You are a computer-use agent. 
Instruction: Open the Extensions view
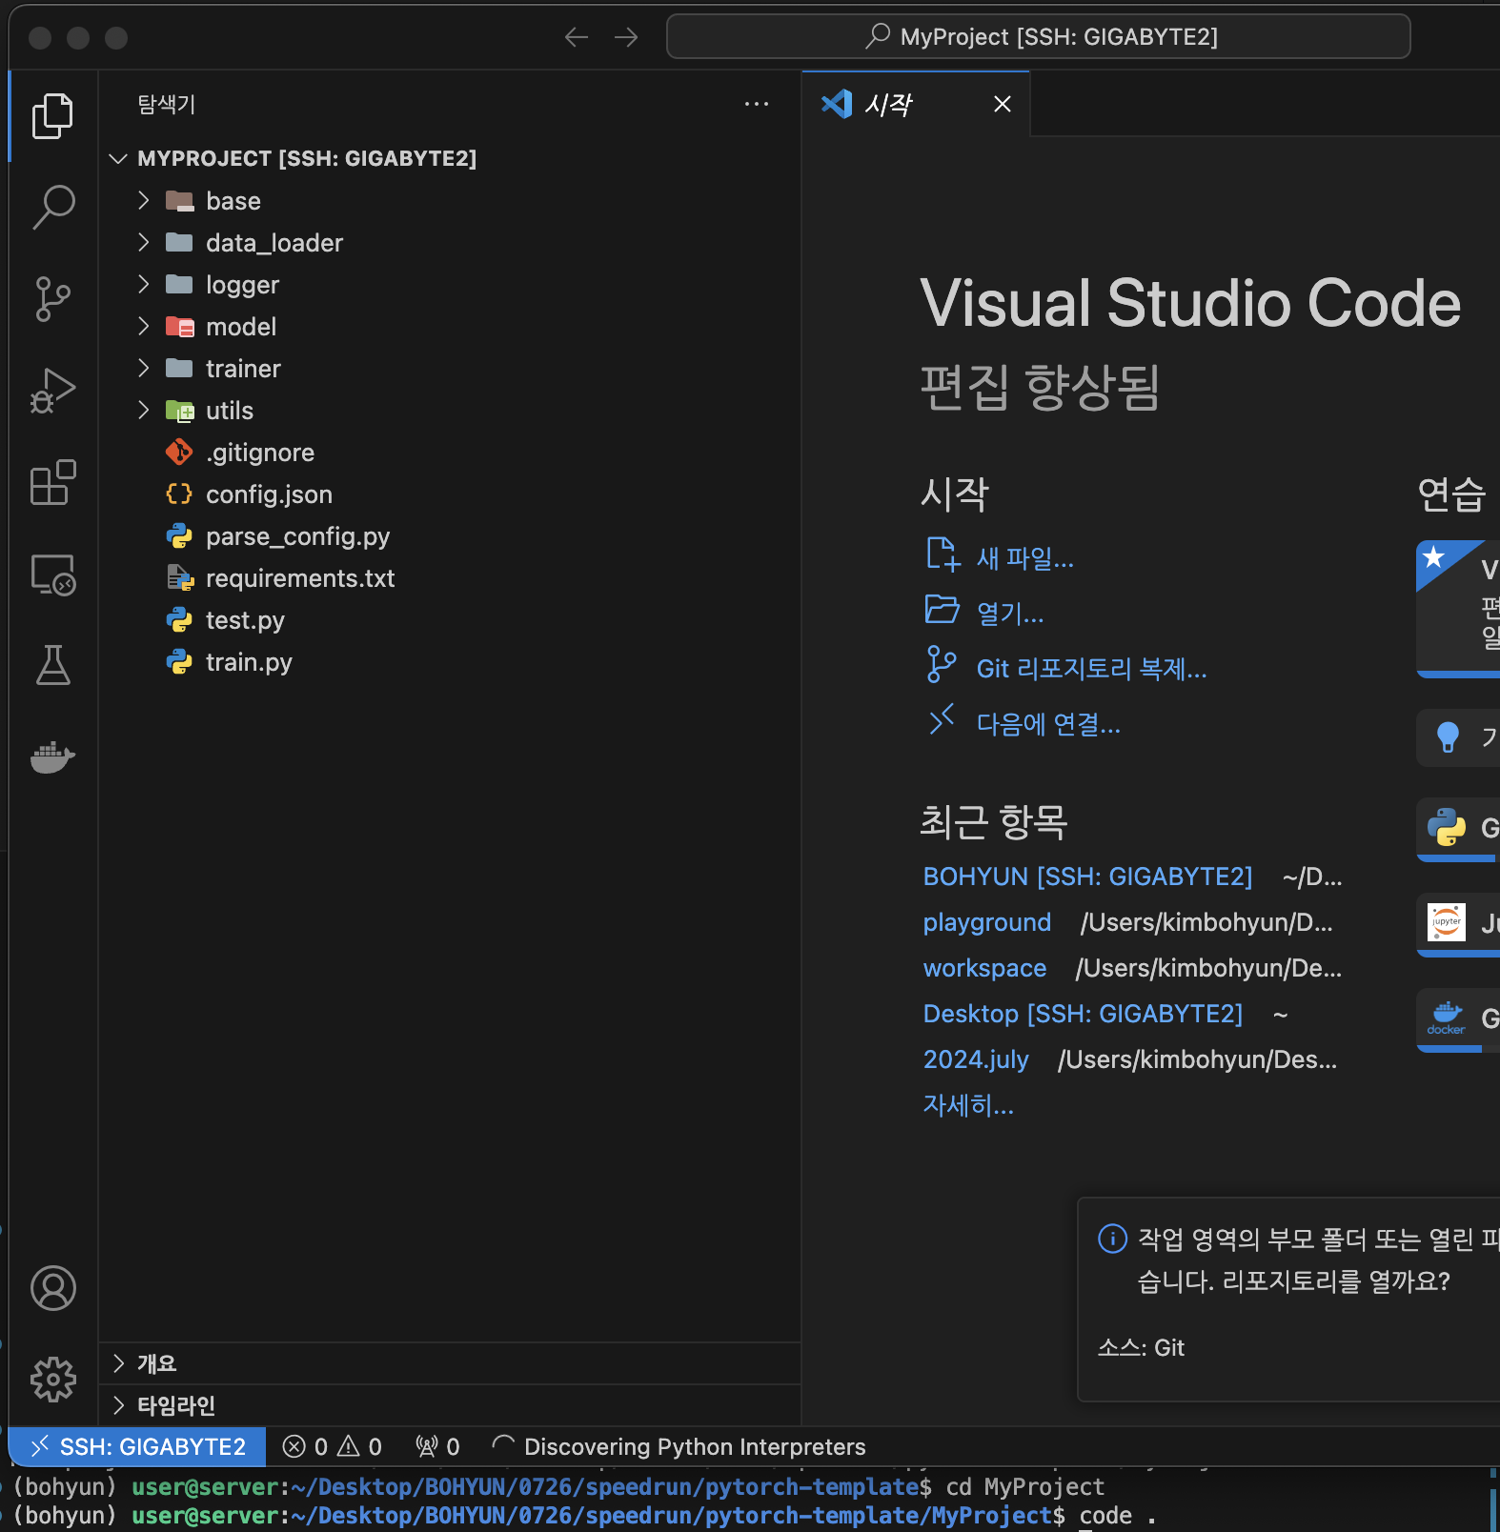(52, 482)
